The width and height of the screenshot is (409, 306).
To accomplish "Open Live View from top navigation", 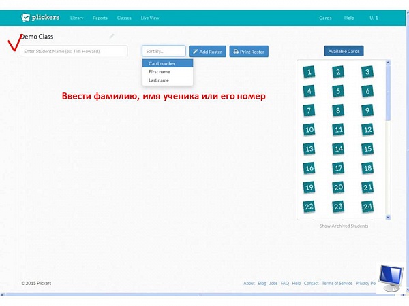I will click(x=150, y=18).
